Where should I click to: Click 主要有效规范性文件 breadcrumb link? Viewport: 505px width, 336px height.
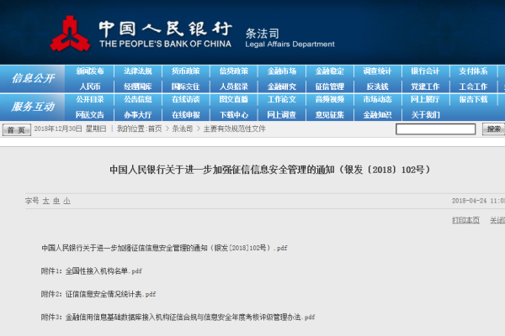pyautogui.click(x=234, y=129)
